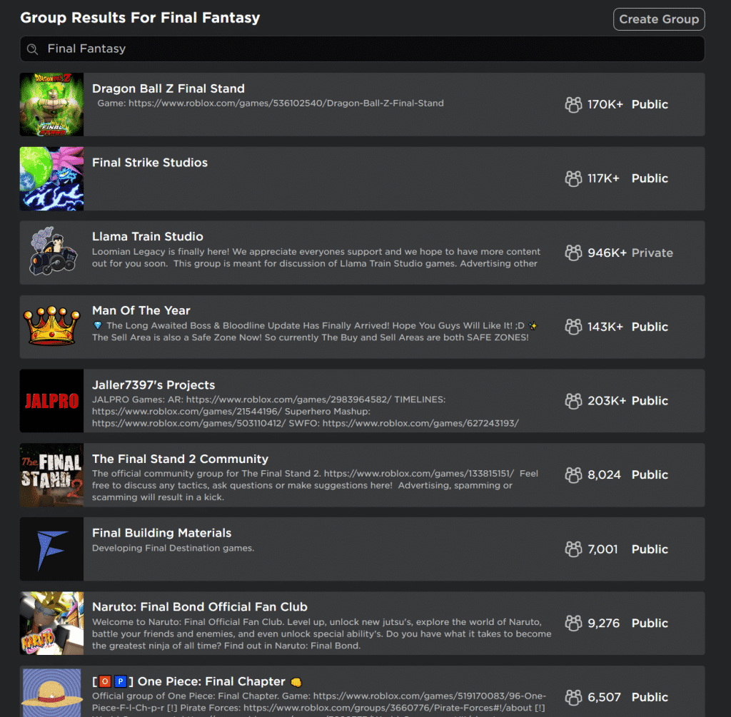731x717 pixels.
Task: Select The Final Stand 2 Community thumbnail
Action: pos(51,475)
